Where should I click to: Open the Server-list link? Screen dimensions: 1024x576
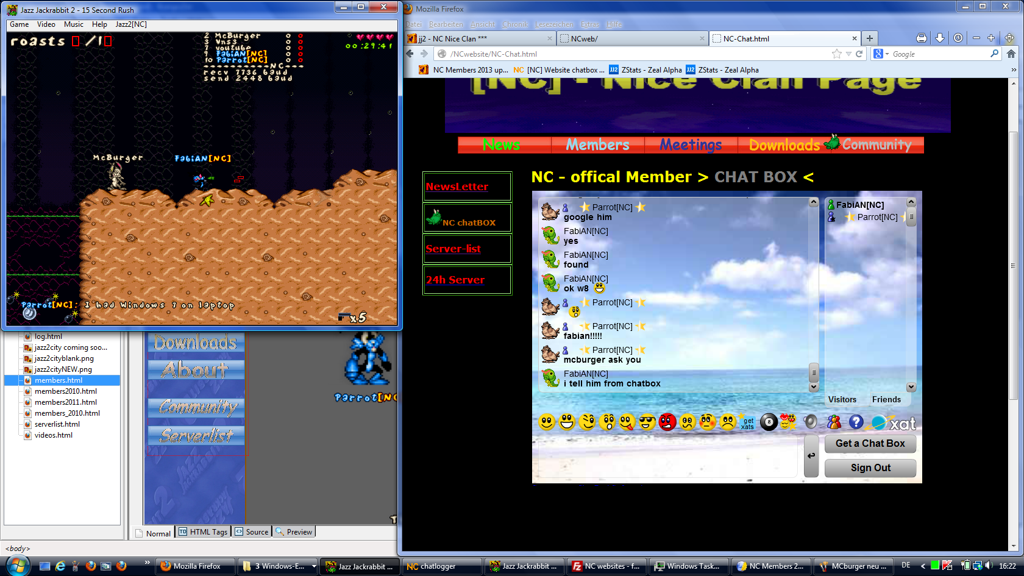click(453, 249)
